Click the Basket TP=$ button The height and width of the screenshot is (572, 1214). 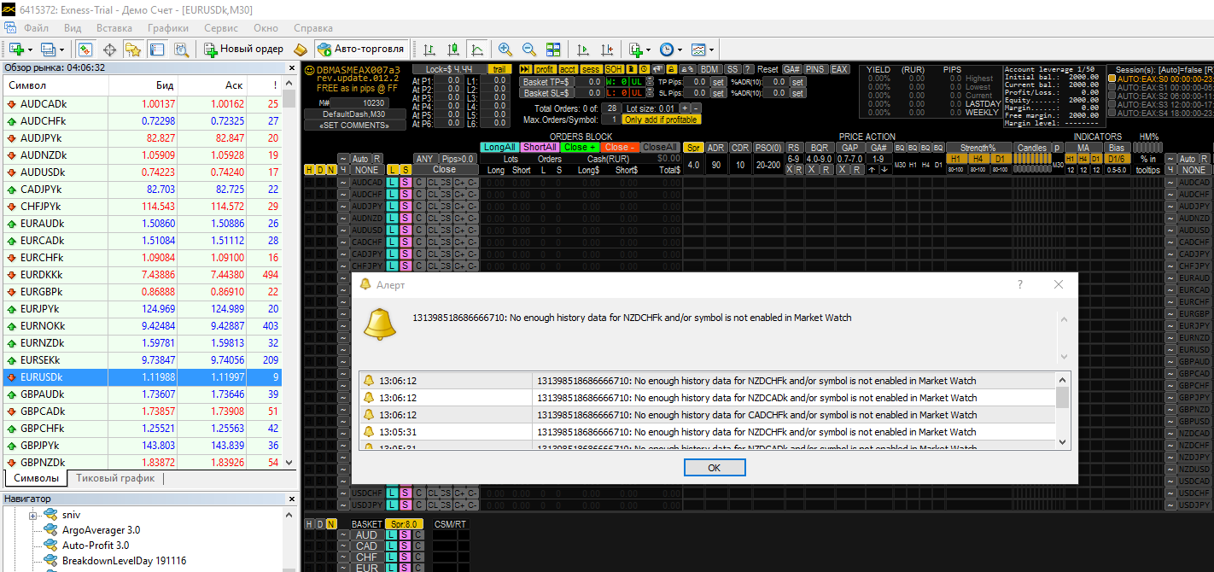546,82
